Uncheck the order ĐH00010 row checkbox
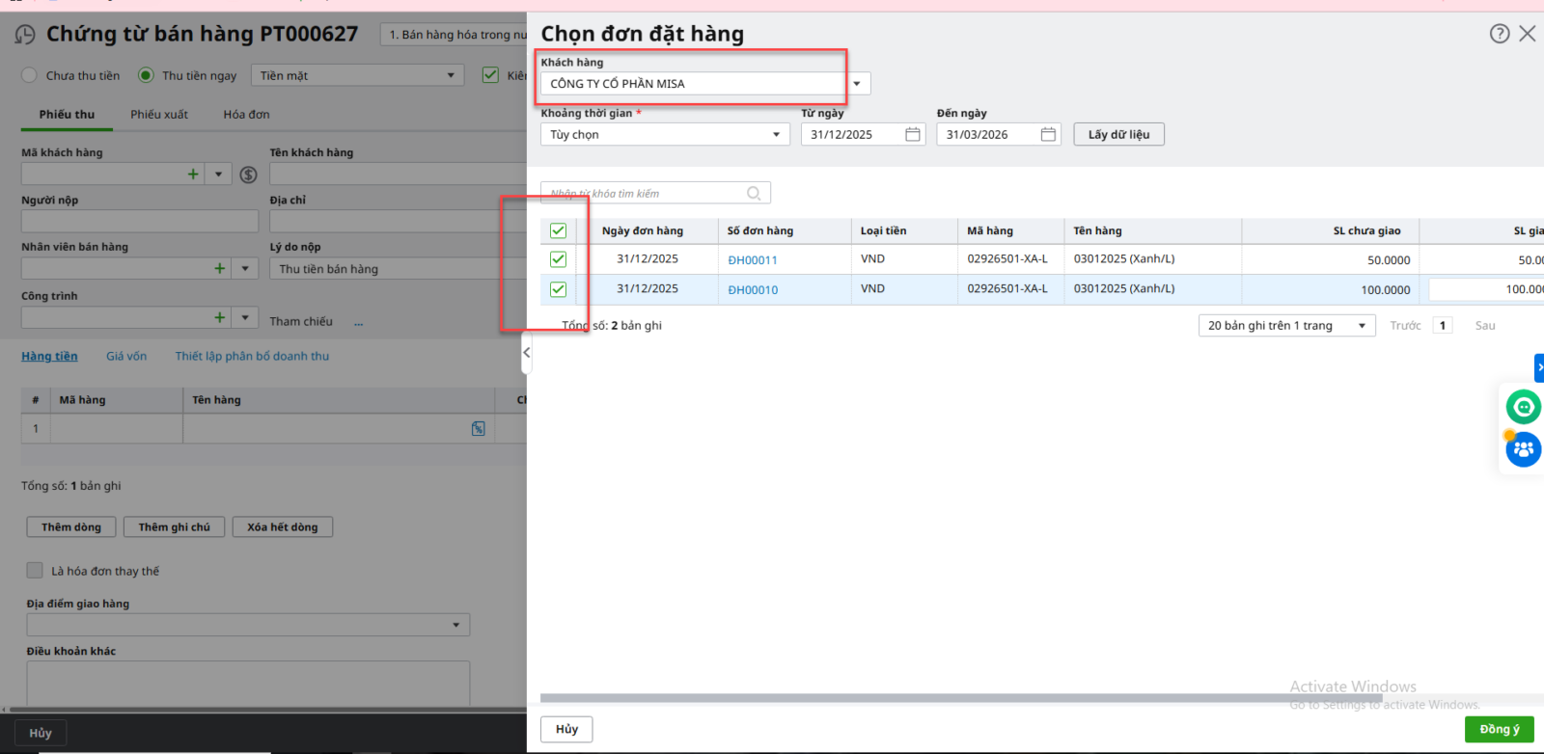 pyautogui.click(x=558, y=289)
